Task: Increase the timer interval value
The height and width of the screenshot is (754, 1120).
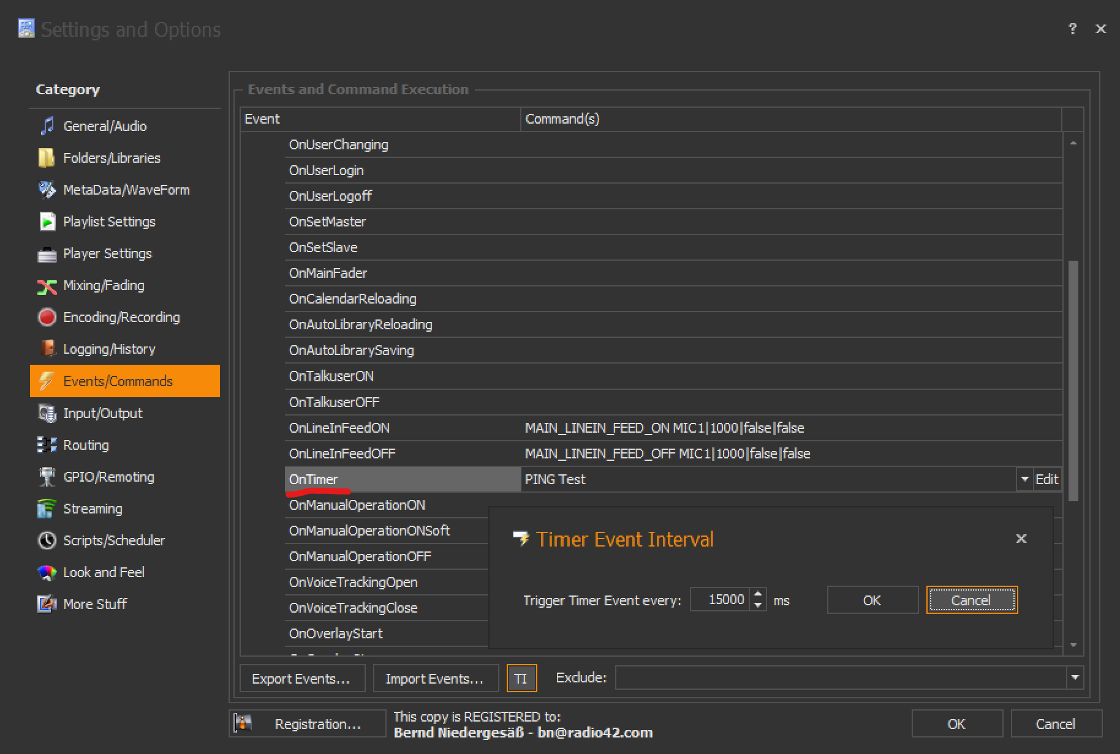Action: click(x=758, y=594)
